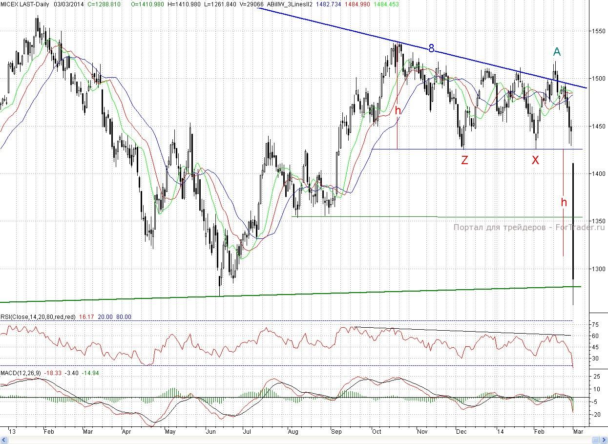Select the red Z annotation below December low
The image size is (608, 444).
click(x=464, y=160)
